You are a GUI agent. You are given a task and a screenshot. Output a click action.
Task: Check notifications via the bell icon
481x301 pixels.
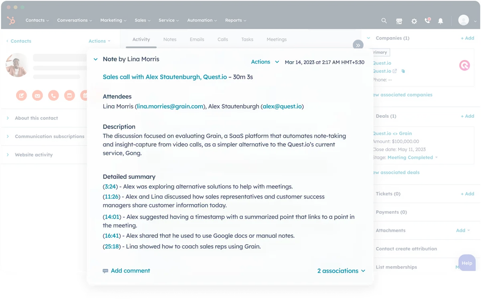tap(440, 20)
